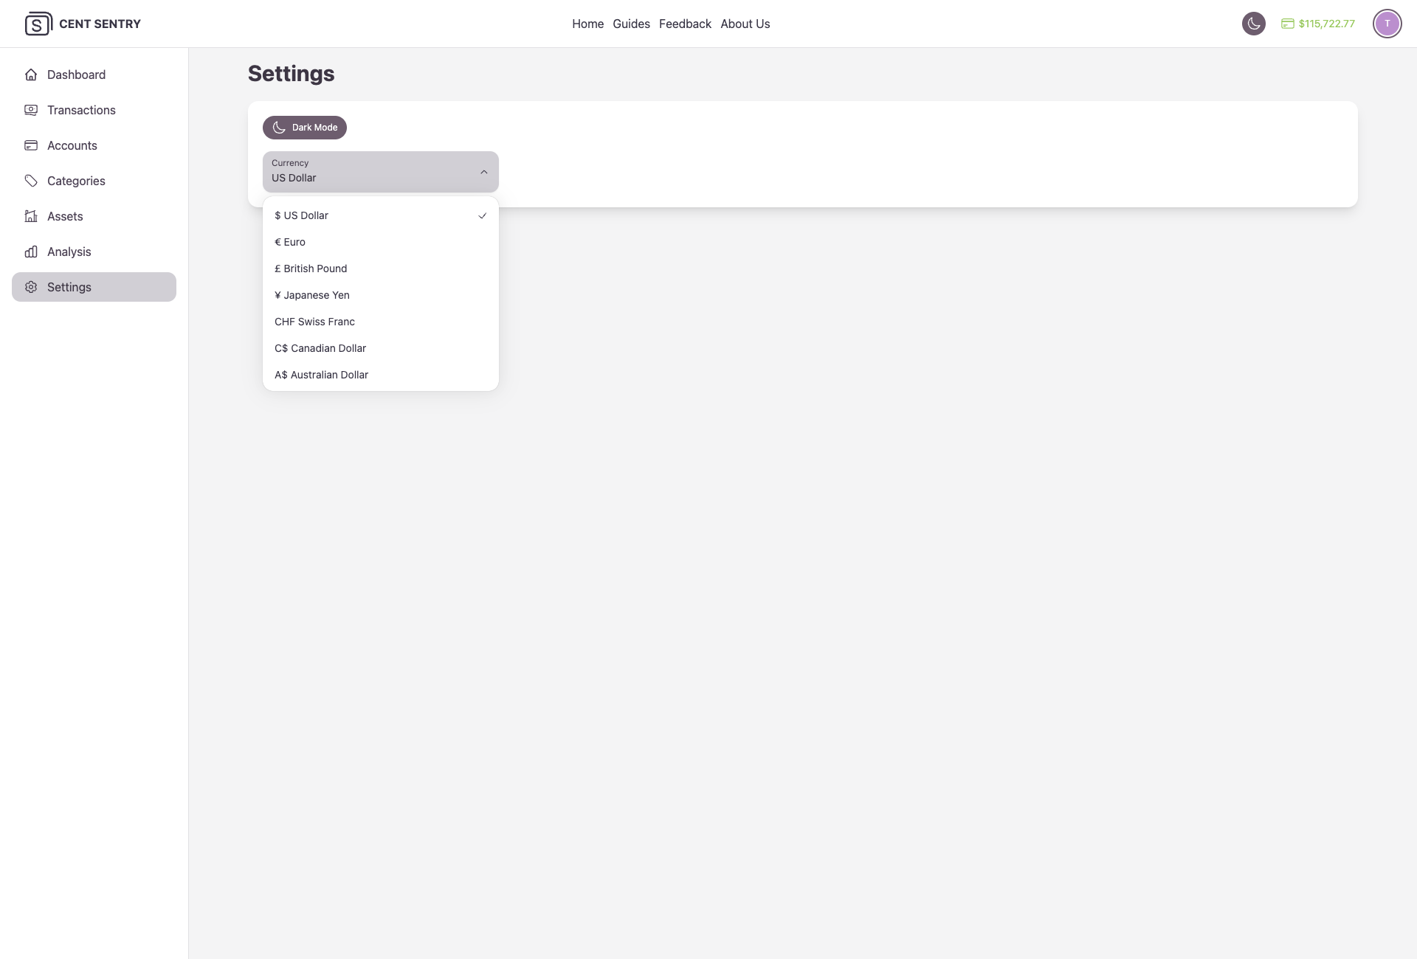The height and width of the screenshot is (959, 1417).
Task: Open Dashboard via house icon
Action: click(31, 75)
